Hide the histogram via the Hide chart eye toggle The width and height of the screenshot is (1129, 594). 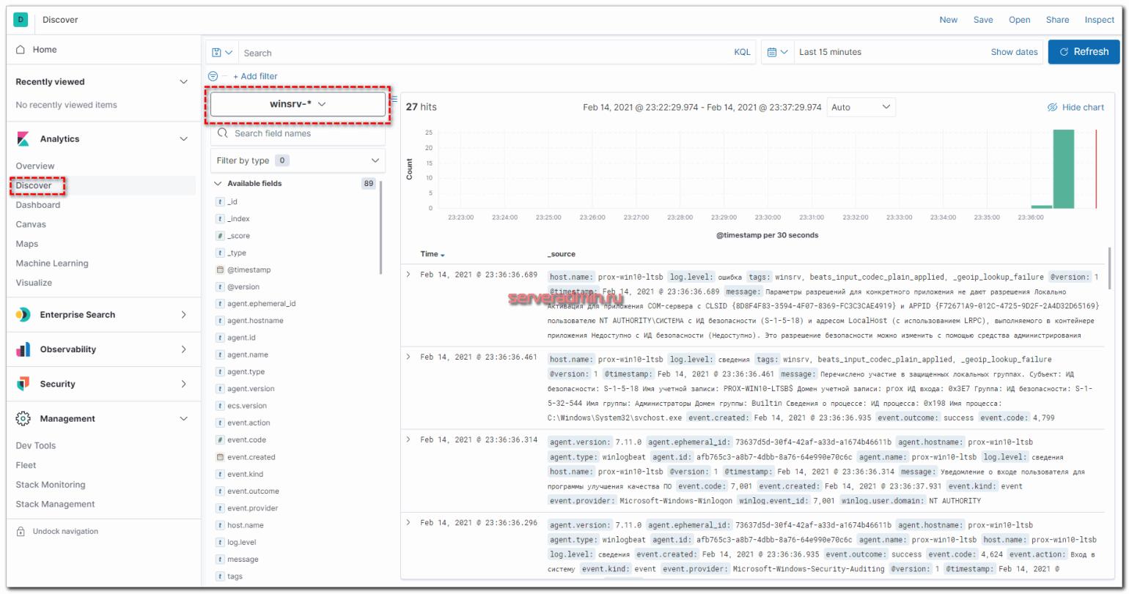tap(1053, 107)
